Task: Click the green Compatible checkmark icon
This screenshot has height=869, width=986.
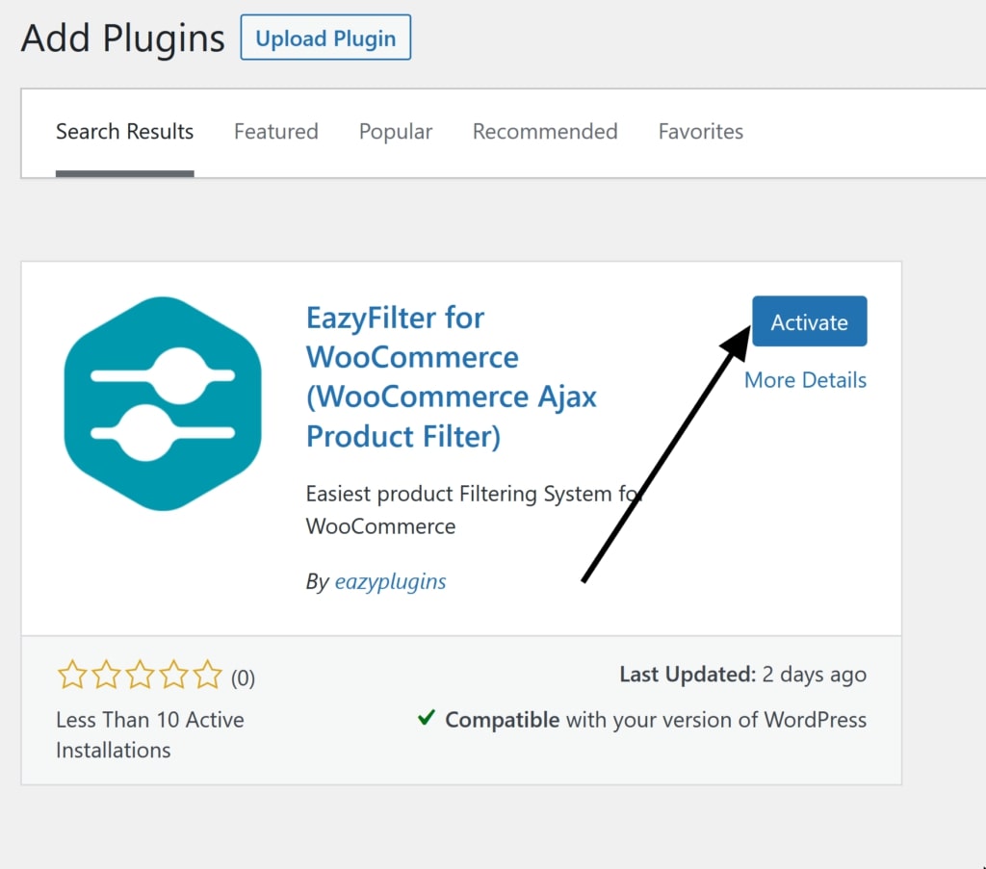Action: coord(427,717)
